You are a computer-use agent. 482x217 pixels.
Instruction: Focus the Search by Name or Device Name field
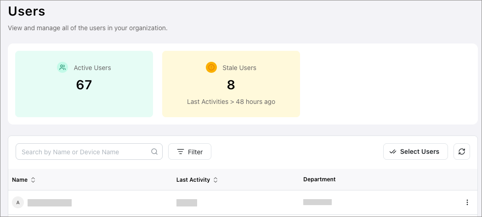click(85, 152)
